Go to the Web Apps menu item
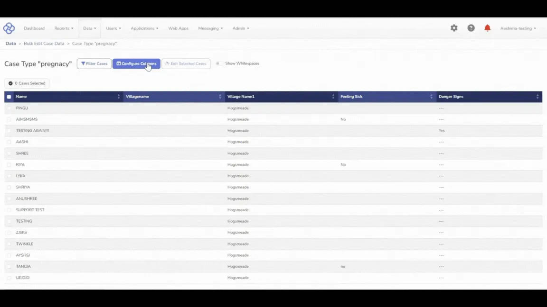 tap(178, 28)
